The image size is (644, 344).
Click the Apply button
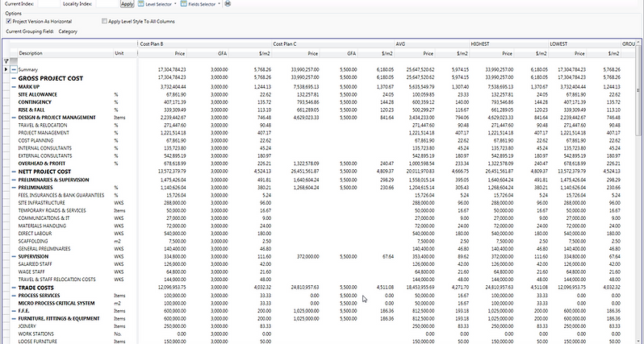point(127,4)
